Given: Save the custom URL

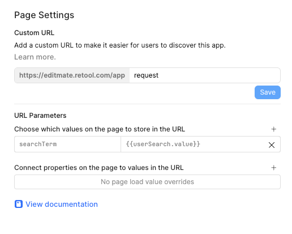Looking at the screenshot, I should pyautogui.click(x=268, y=92).
